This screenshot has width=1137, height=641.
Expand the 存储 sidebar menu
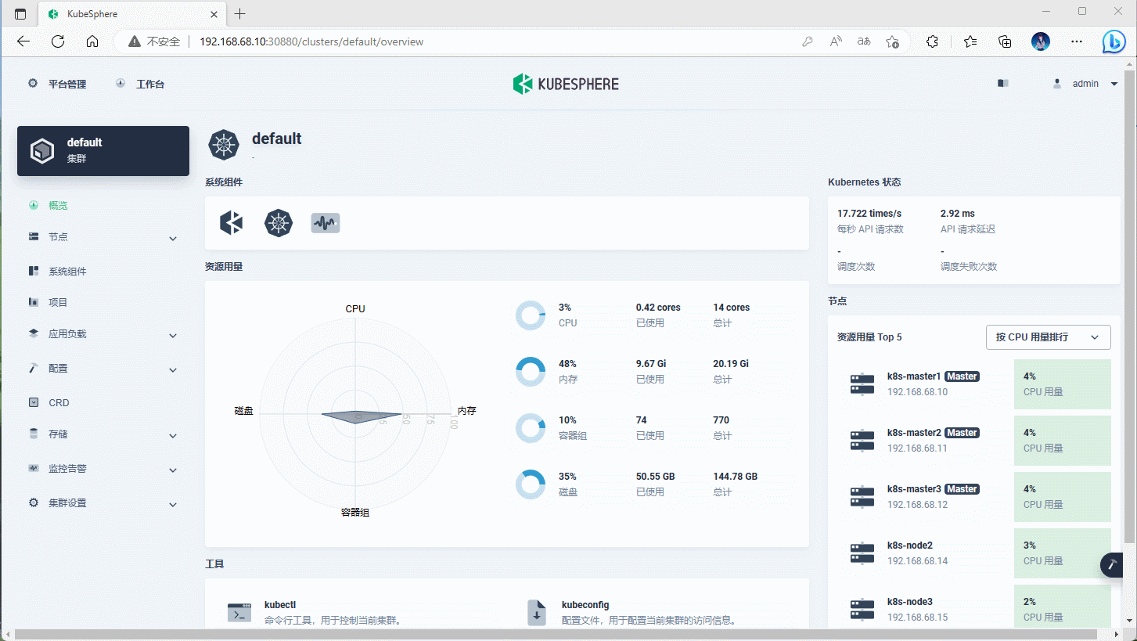pyautogui.click(x=173, y=436)
